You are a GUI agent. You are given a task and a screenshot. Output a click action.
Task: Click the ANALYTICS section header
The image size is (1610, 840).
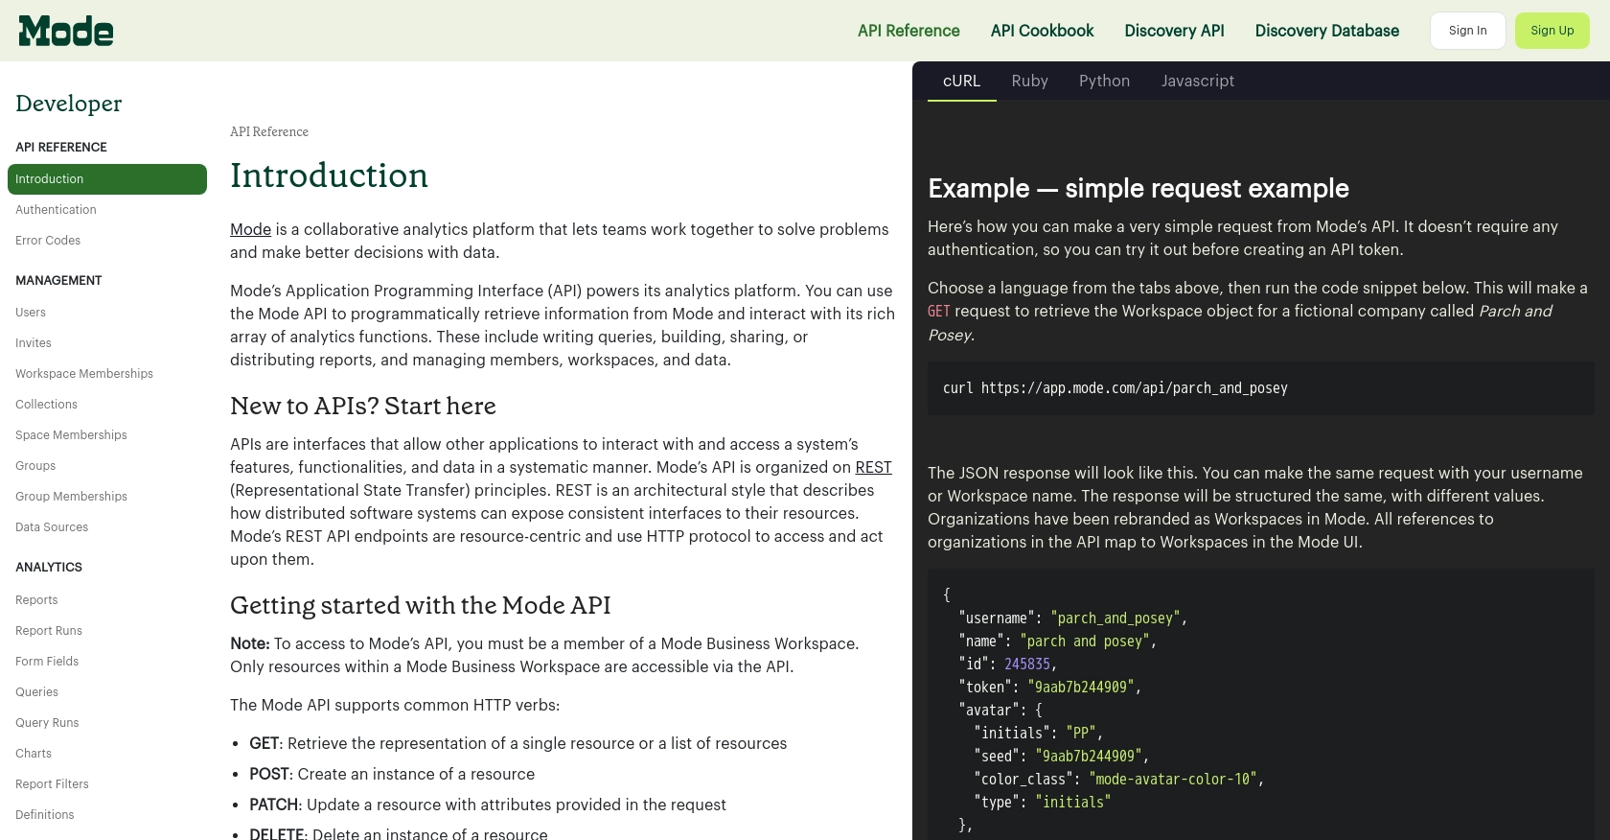49,567
